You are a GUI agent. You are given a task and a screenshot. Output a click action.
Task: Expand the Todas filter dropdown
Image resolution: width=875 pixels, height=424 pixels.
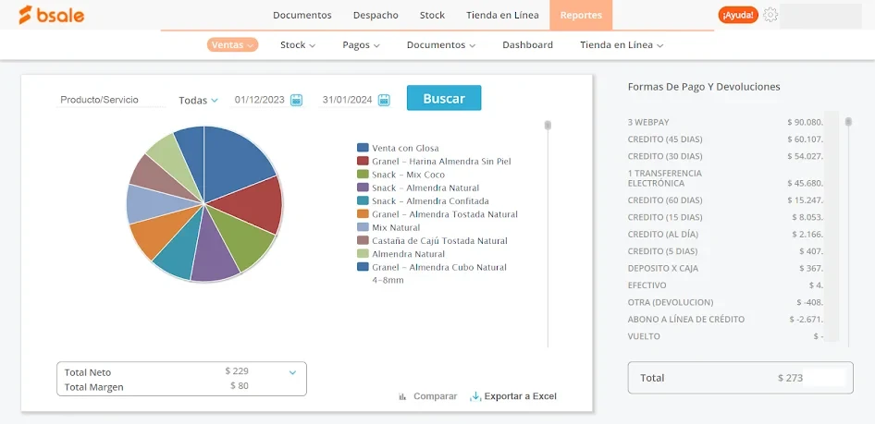(x=198, y=100)
